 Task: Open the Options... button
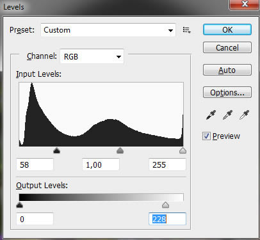point(227,92)
